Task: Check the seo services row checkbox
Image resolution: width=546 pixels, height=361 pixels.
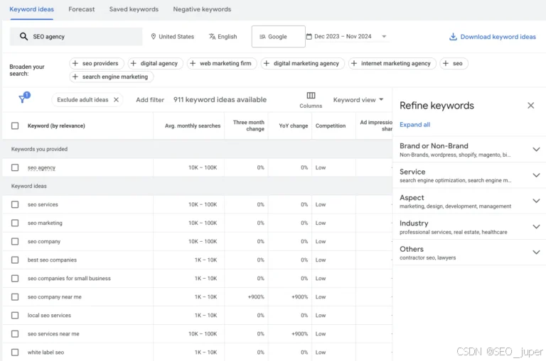Action: (x=15, y=204)
